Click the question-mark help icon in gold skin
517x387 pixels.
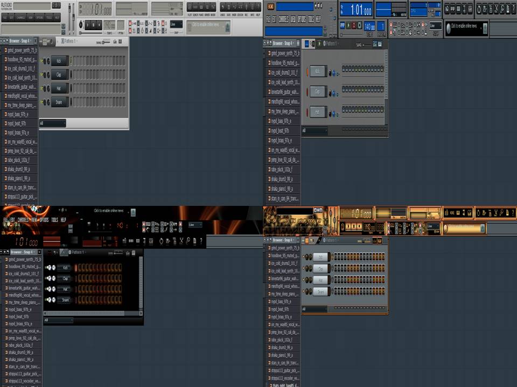513,213
